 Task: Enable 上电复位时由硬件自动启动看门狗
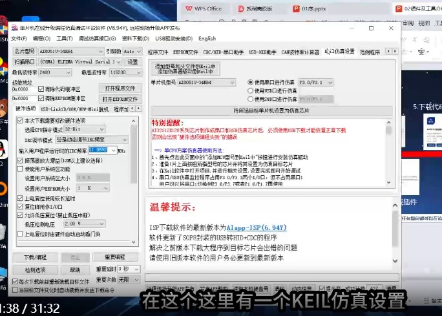click(20, 234)
